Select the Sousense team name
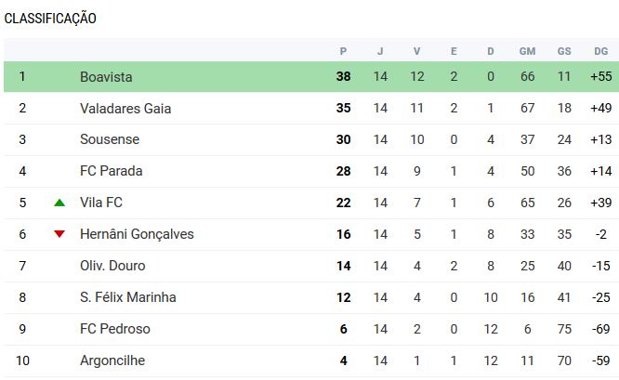619x380 pixels. [110, 139]
